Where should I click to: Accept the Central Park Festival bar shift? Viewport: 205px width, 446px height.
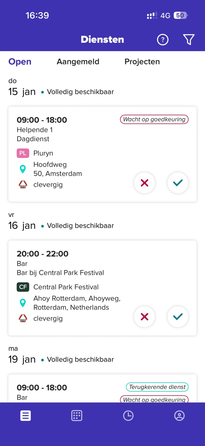coord(178,317)
